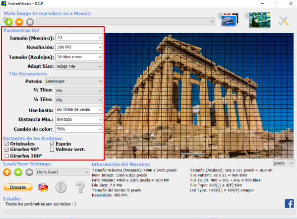This screenshot has height=219, width=297.
Task: Click the 'Tile Pattern: 30 x 31' text
Action: coord(218,175)
